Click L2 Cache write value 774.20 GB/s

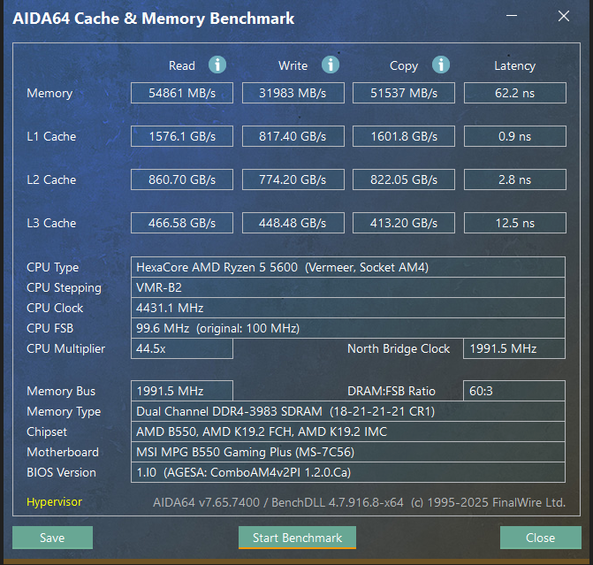click(x=293, y=179)
